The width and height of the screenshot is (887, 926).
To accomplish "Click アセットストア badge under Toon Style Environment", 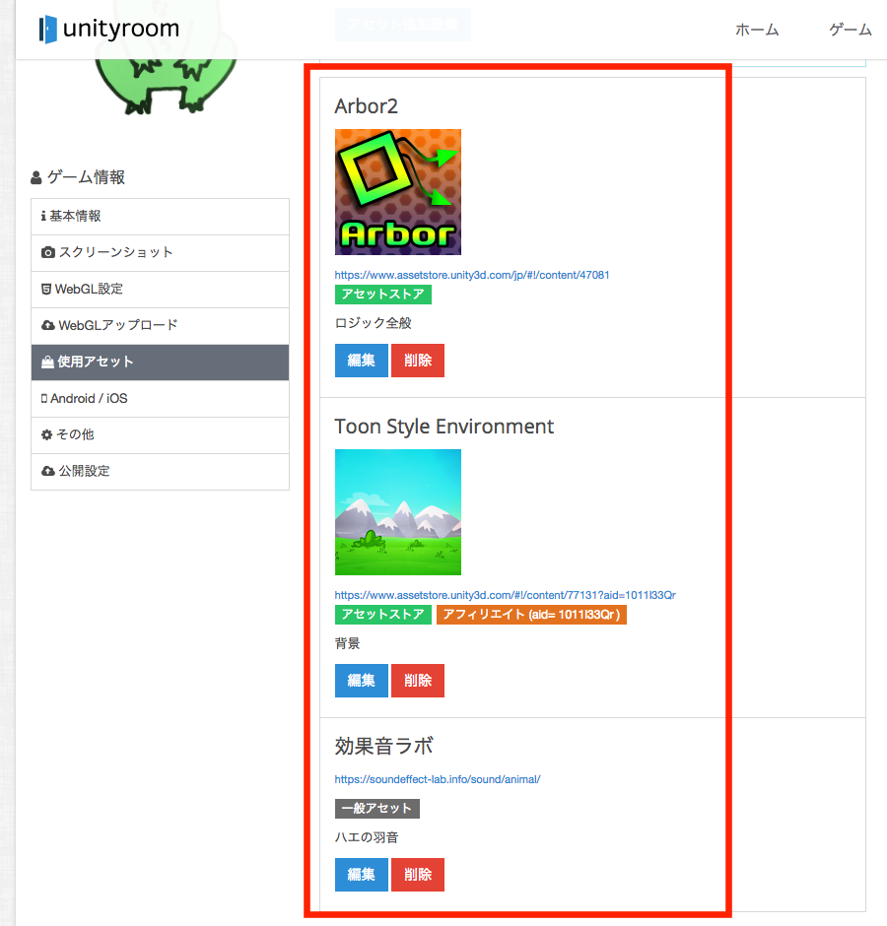I will click(383, 614).
